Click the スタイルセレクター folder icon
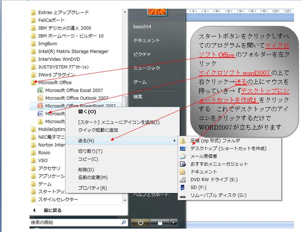This screenshot has width=302, height=232. click(33, 199)
